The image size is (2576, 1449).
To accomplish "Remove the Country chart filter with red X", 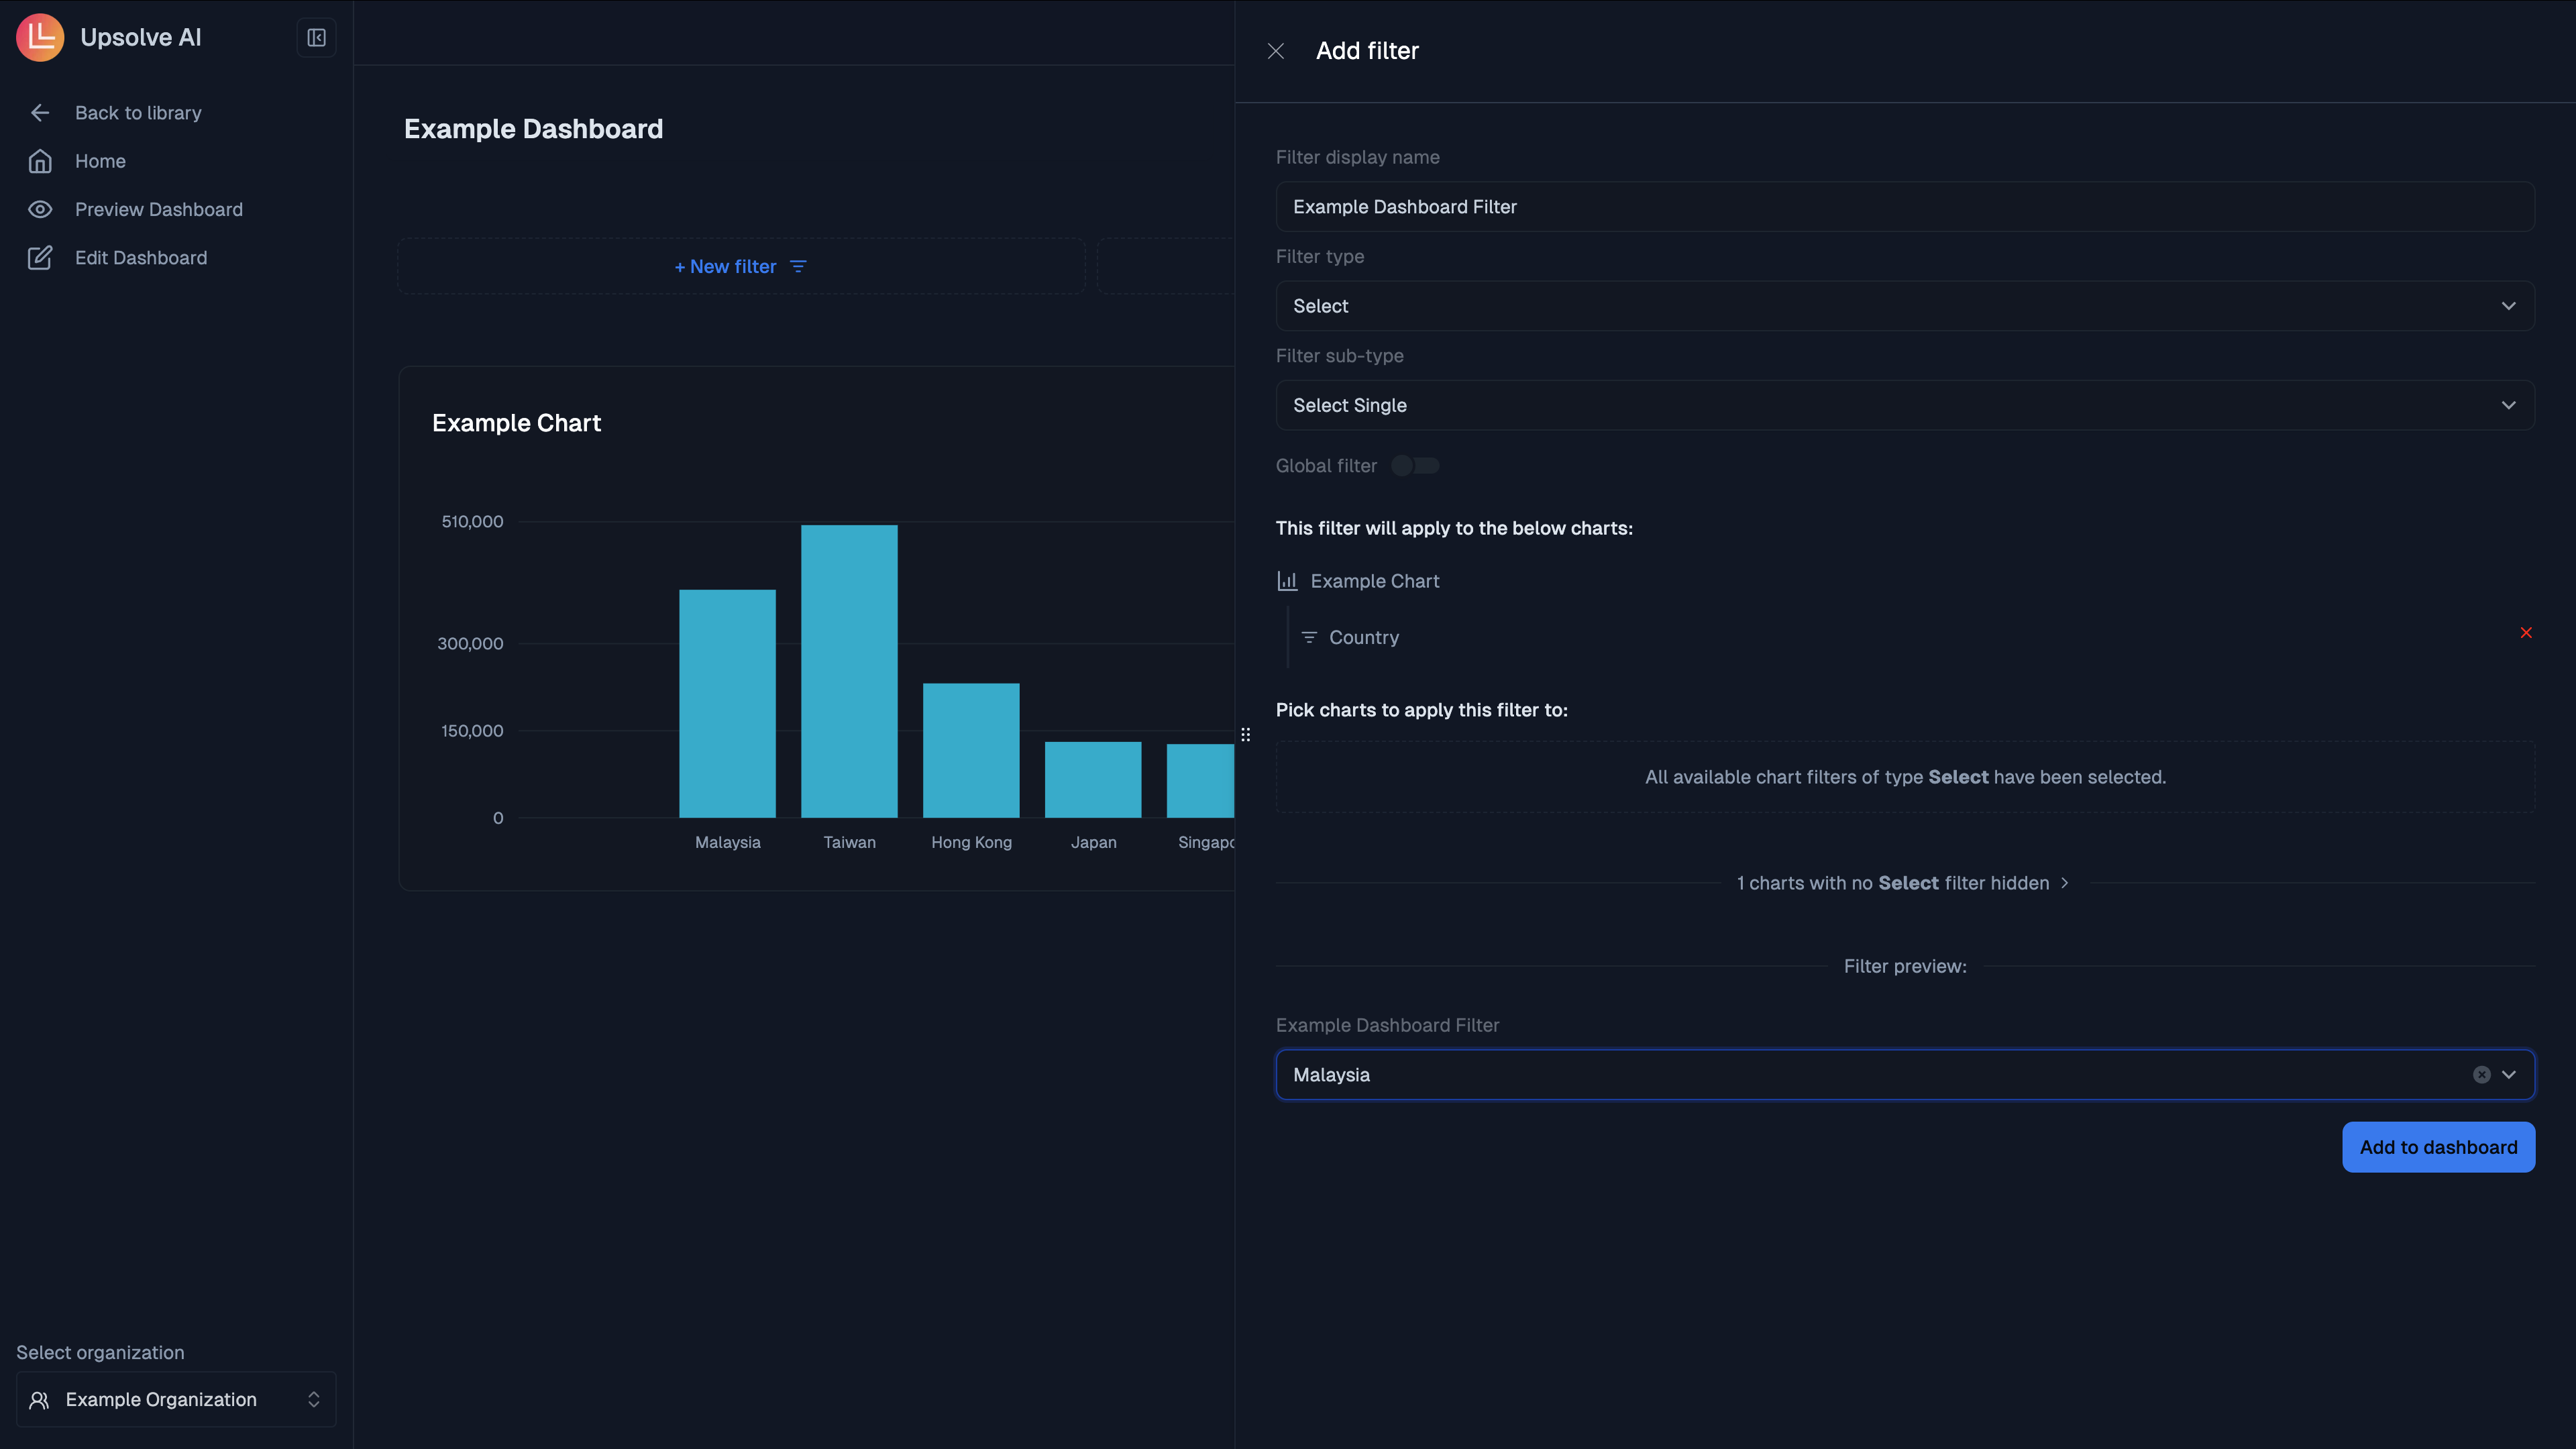I will (2527, 632).
